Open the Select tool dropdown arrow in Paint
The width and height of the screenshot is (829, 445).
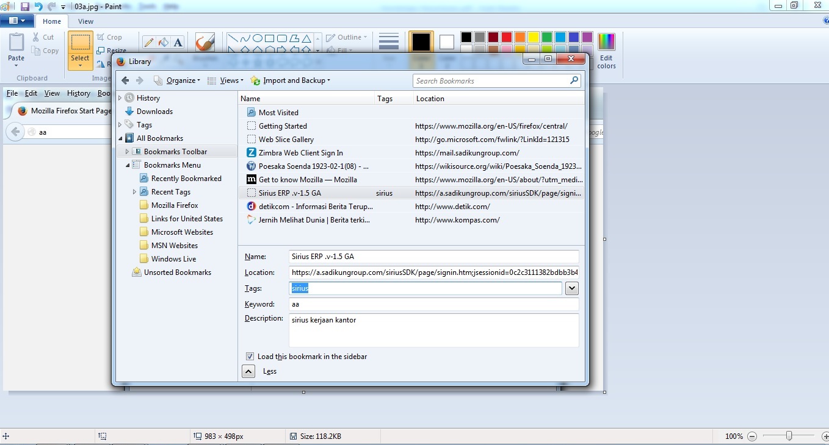(80, 65)
